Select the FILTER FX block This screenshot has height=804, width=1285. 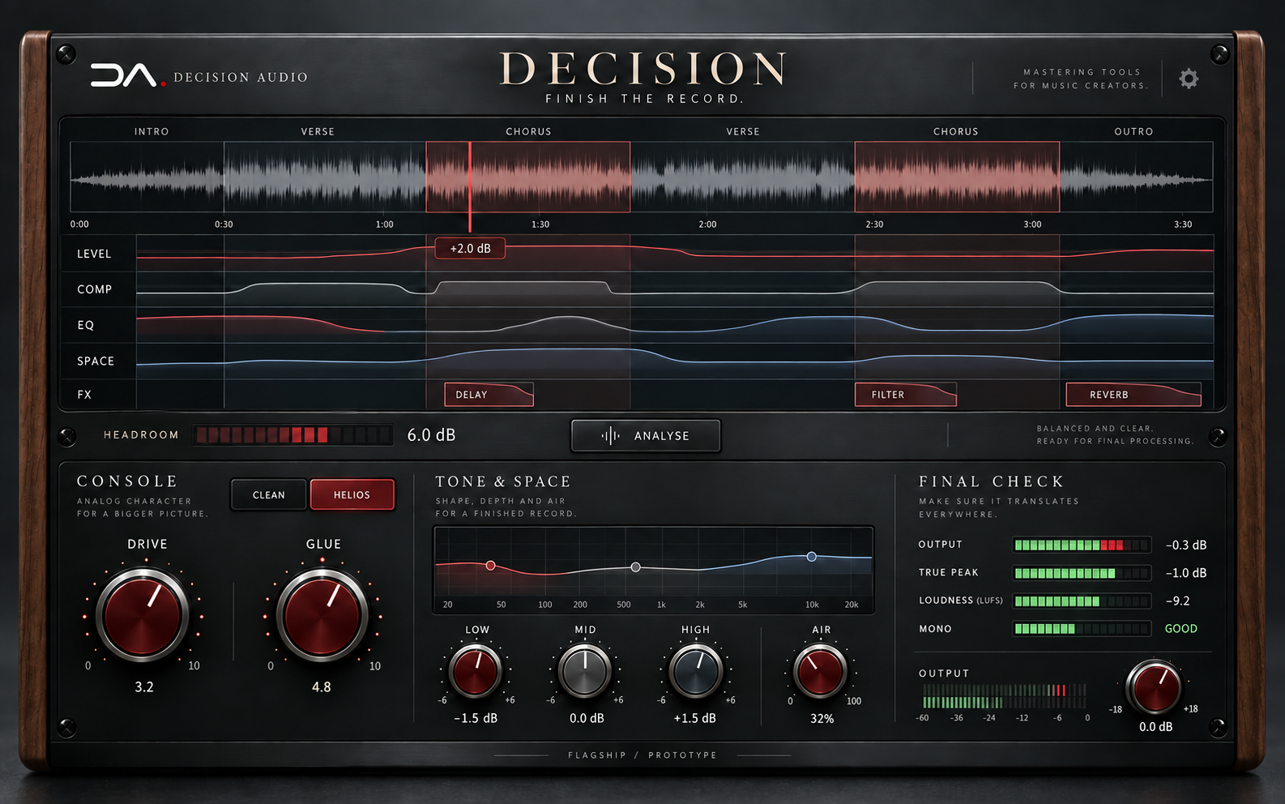(906, 395)
